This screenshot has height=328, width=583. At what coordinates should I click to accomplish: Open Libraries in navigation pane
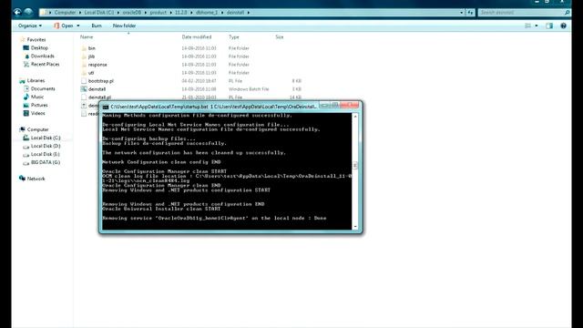tap(36, 81)
